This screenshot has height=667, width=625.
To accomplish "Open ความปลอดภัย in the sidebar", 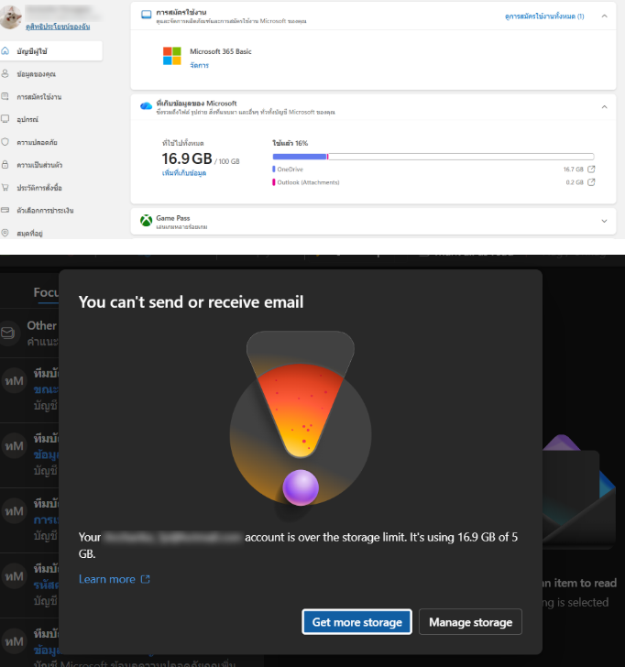I will tap(37, 142).
